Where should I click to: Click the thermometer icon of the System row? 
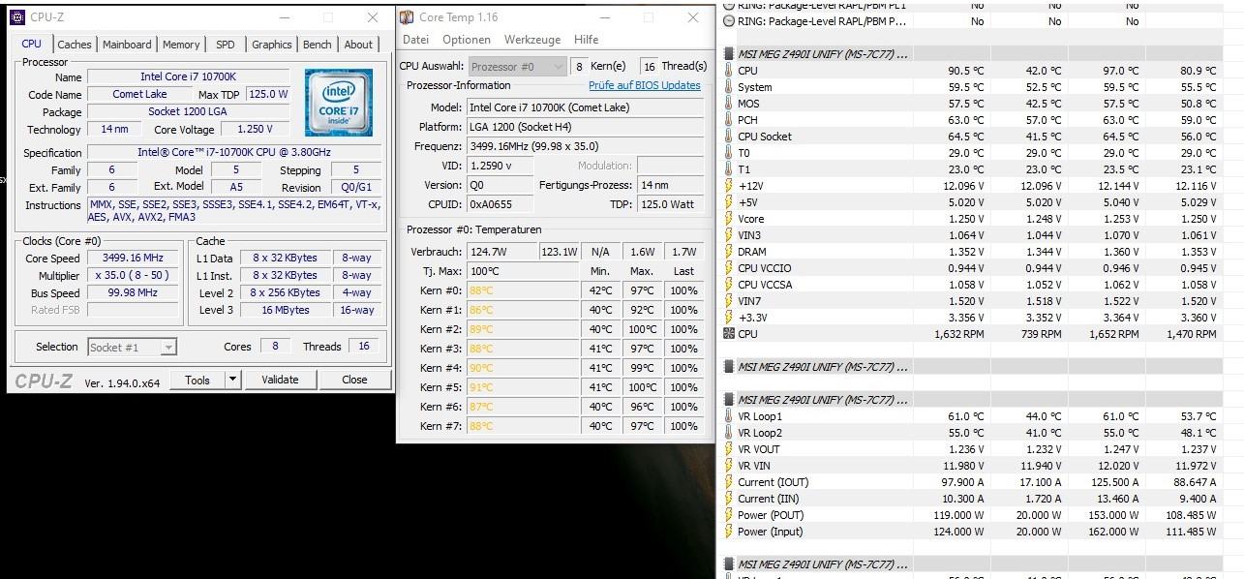(729, 87)
